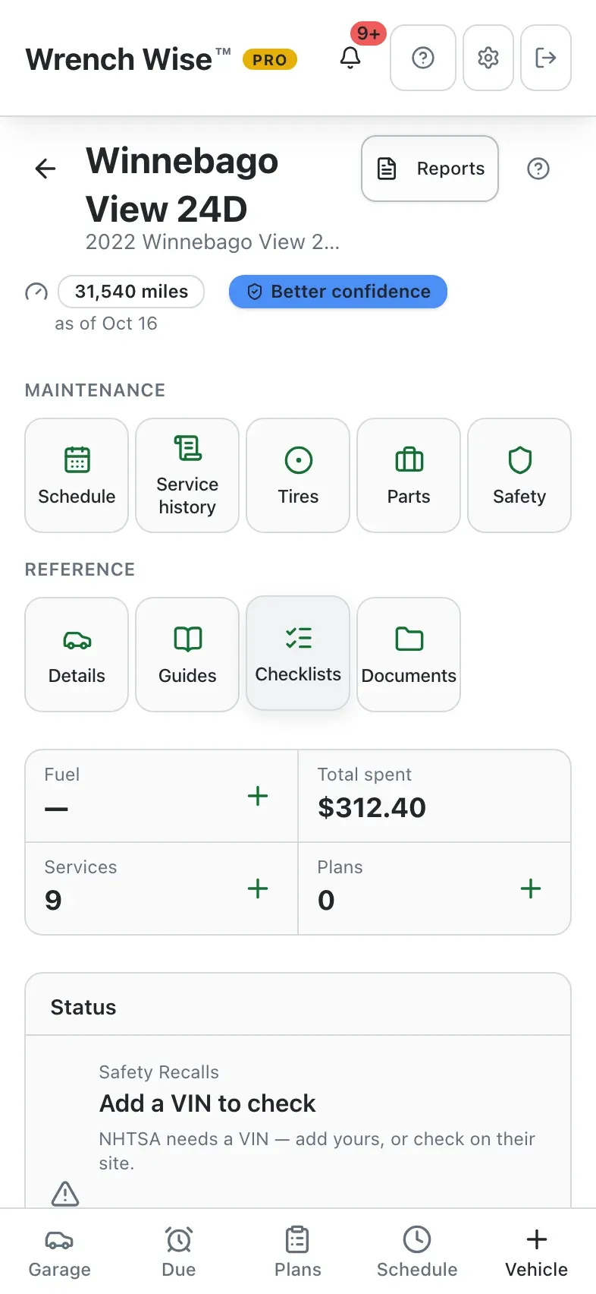596x1294 pixels.
Task: Open the Tires tile
Action: 298,475
